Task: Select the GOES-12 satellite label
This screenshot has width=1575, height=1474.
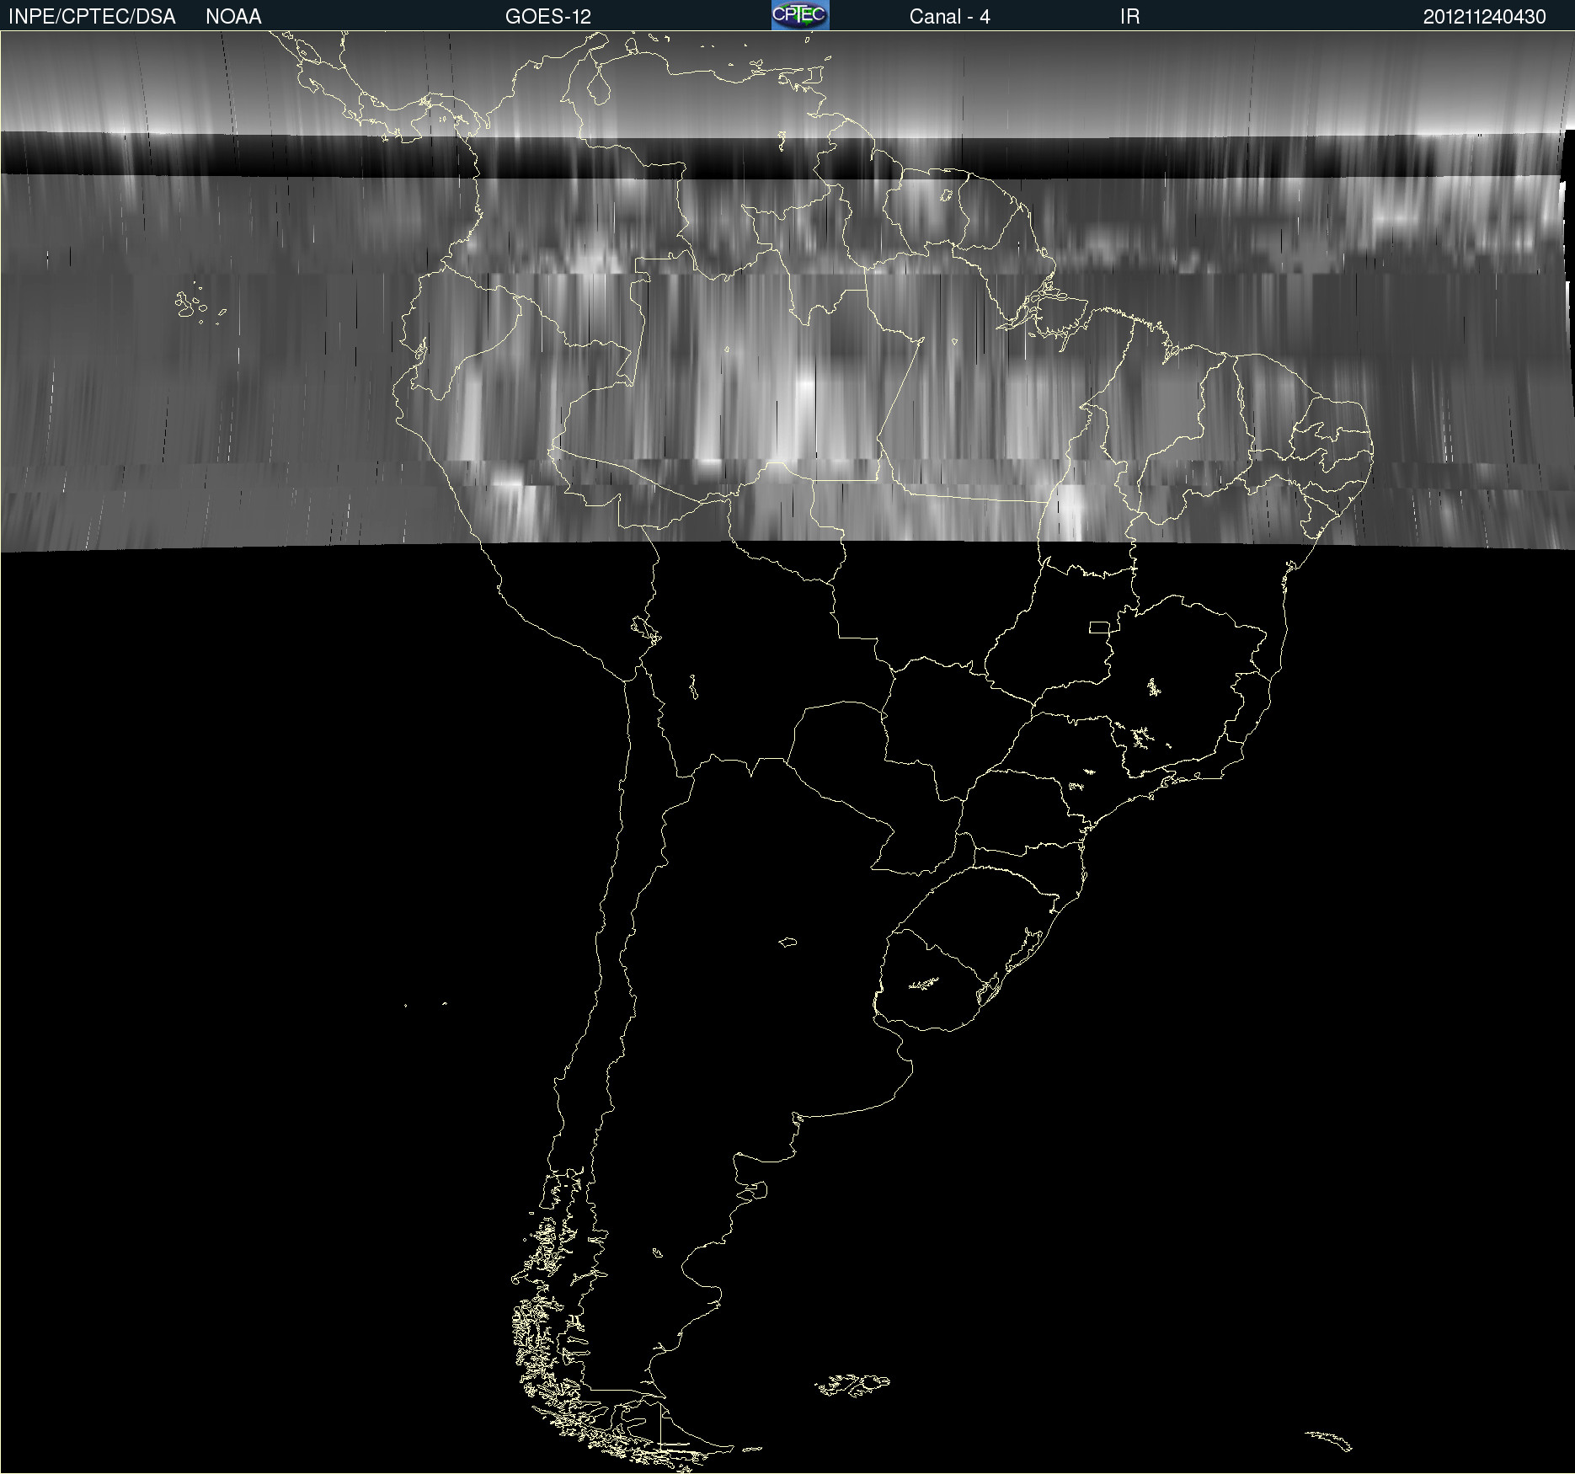Action: click(x=547, y=17)
